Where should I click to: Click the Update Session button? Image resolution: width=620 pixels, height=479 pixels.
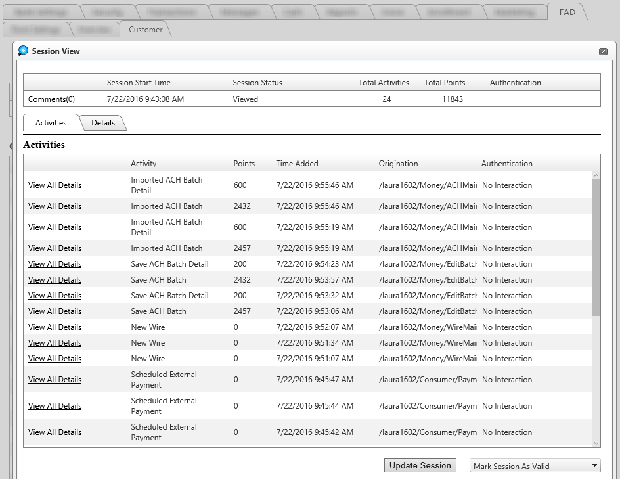pos(420,465)
